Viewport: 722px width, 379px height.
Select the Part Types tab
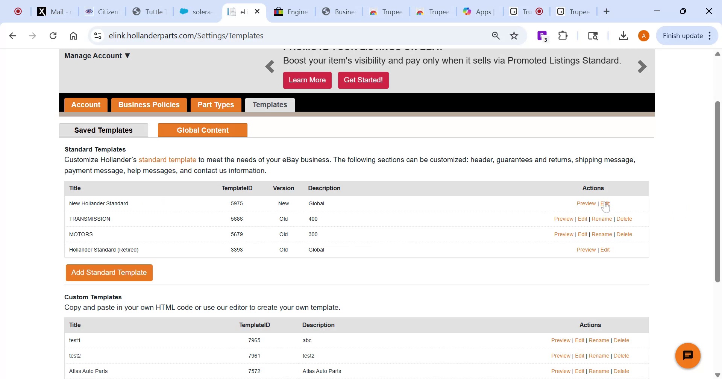(x=216, y=105)
